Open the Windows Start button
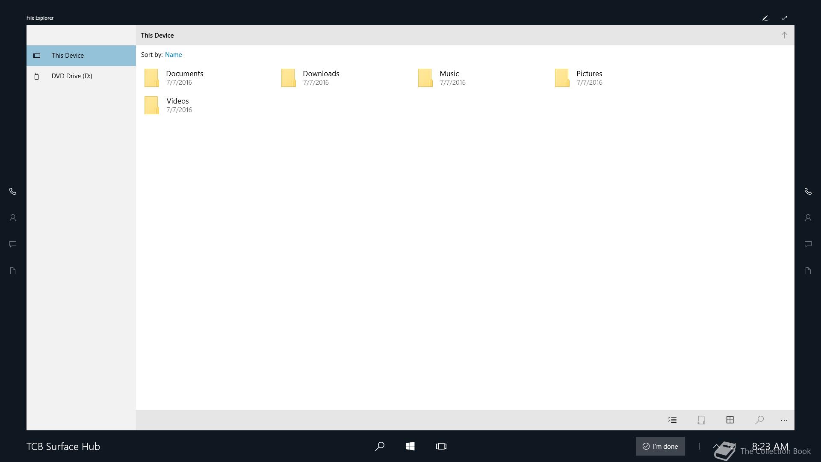The height and width of the screenshot is (462, 821). (410, 446)
